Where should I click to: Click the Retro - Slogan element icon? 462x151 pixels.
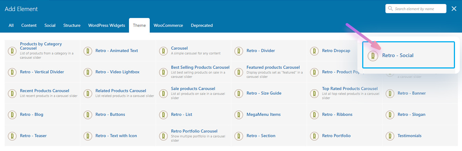pyautogui.click(x=390, y=115)
